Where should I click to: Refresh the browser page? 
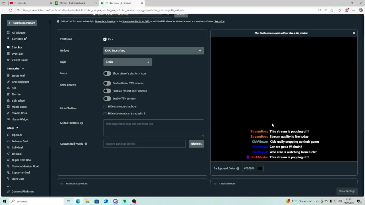pyautogui.click(x=11, y=10)
